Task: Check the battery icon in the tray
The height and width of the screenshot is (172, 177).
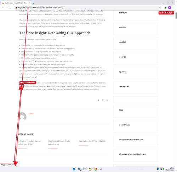Action: pyautogui.click(x=163, y=169)
